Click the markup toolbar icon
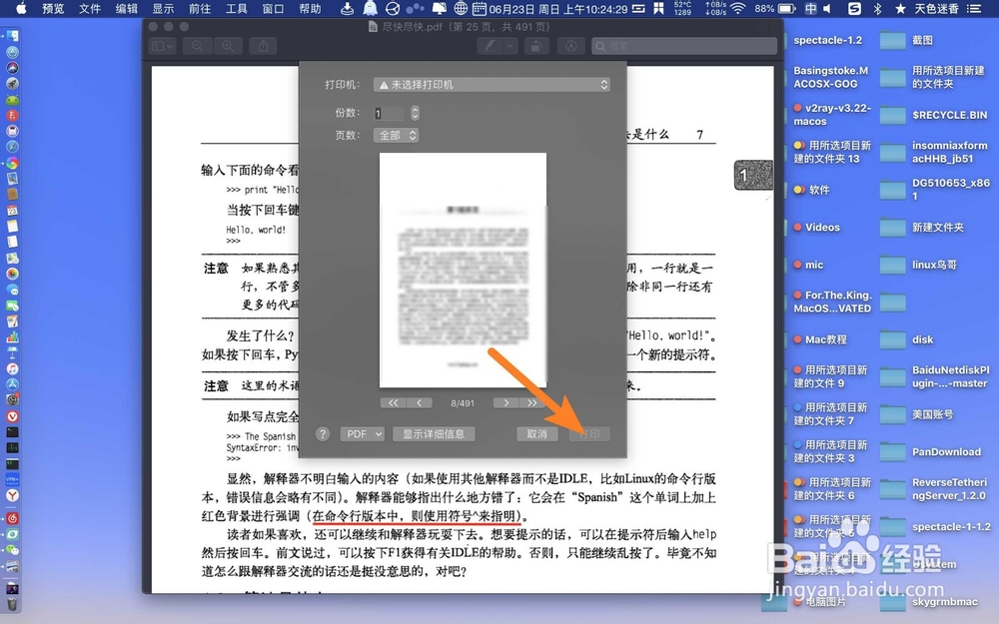 click(570, 46)
